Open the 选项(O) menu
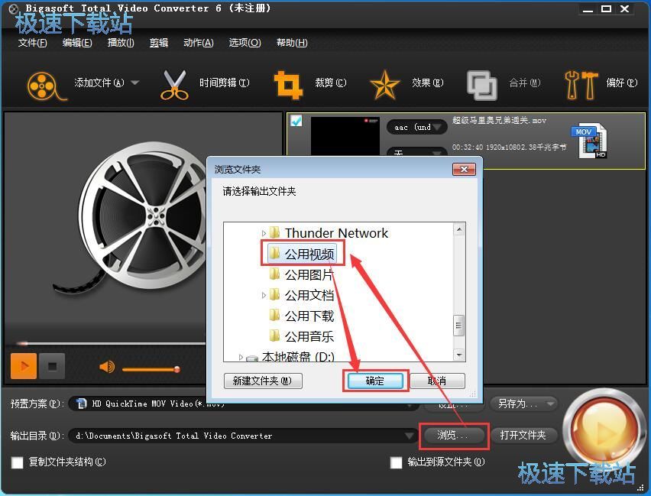 coord(244,43)
